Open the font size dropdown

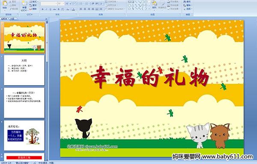[x=63, y=3]
